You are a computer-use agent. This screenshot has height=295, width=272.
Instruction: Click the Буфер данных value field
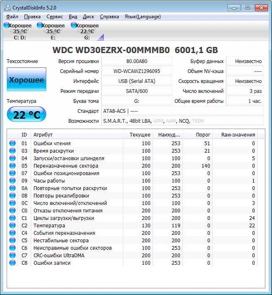(245, 61)
